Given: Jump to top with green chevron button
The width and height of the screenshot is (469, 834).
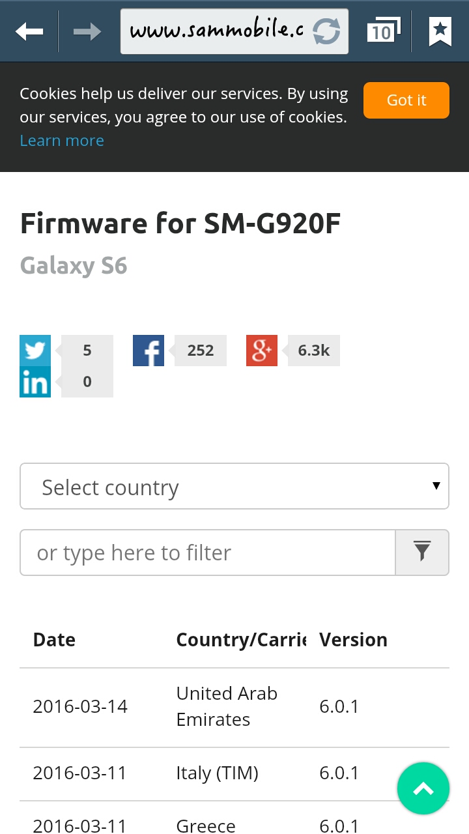Looking at the screenshot, I should 423,788.
